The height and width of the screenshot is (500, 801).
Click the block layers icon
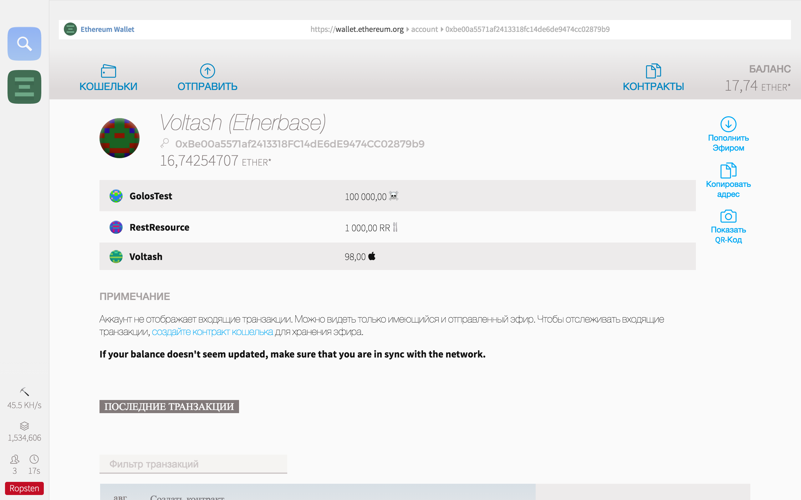tap(24, 426)
